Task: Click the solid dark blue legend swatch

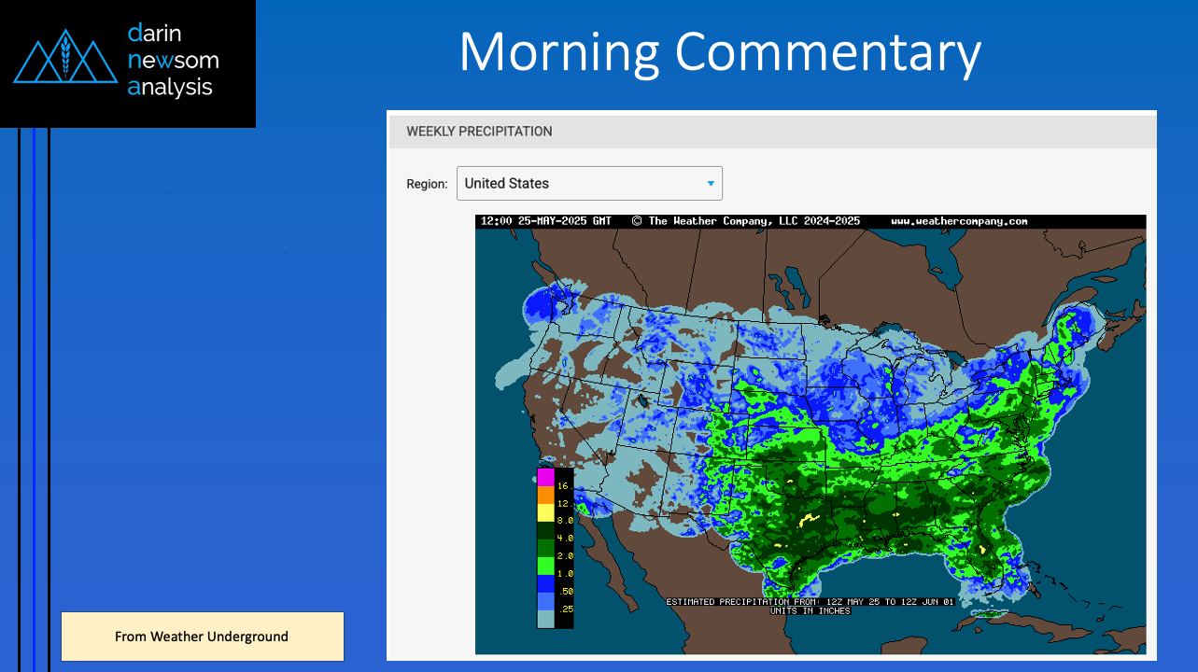Action: 545,582
